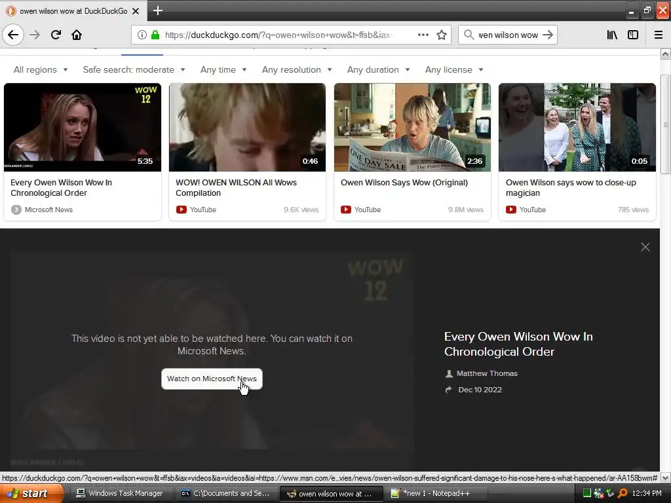The image size is (671, 503).
Task: Open the browser home page icon
Action: point(77,35)
